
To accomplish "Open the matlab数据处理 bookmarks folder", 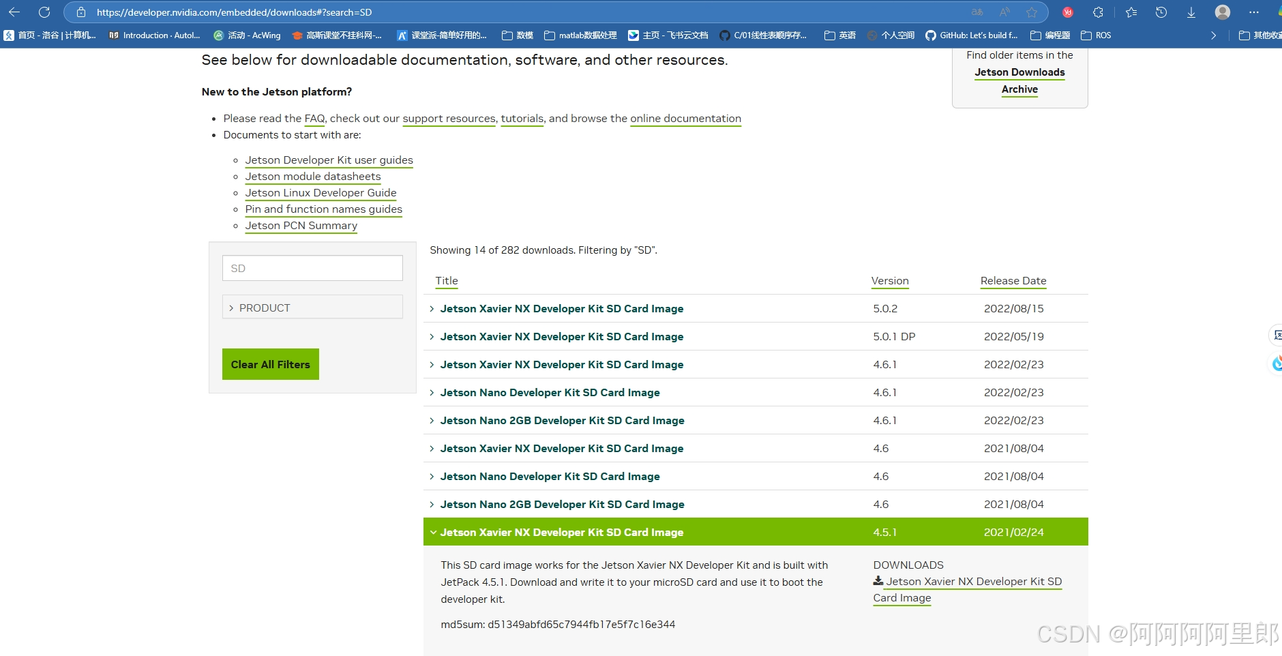I will [x=580, y=35].
